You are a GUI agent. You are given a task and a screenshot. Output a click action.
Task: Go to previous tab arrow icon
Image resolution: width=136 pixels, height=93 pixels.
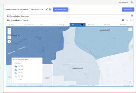(127, 20)
